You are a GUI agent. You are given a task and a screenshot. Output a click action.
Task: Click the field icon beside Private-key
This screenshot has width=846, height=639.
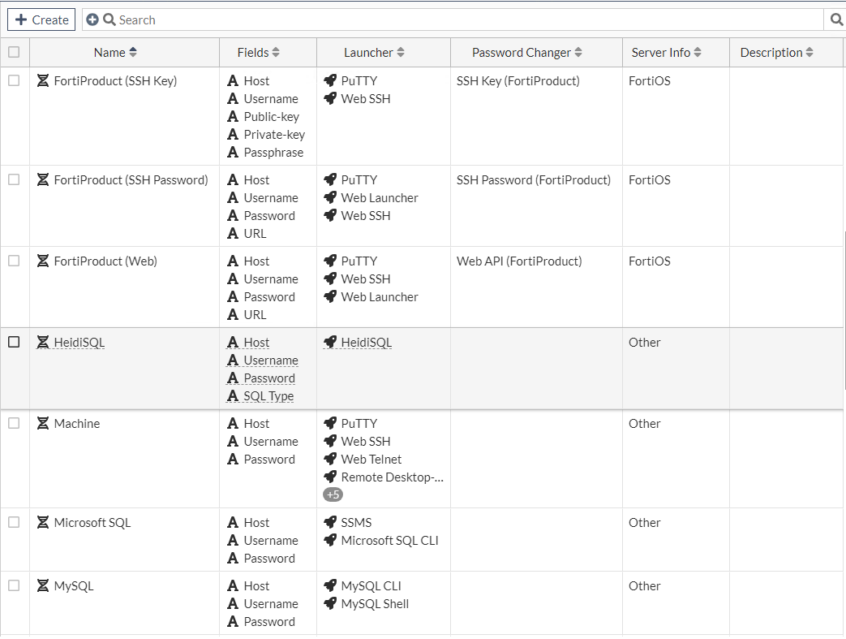click(x=233, y=135)
